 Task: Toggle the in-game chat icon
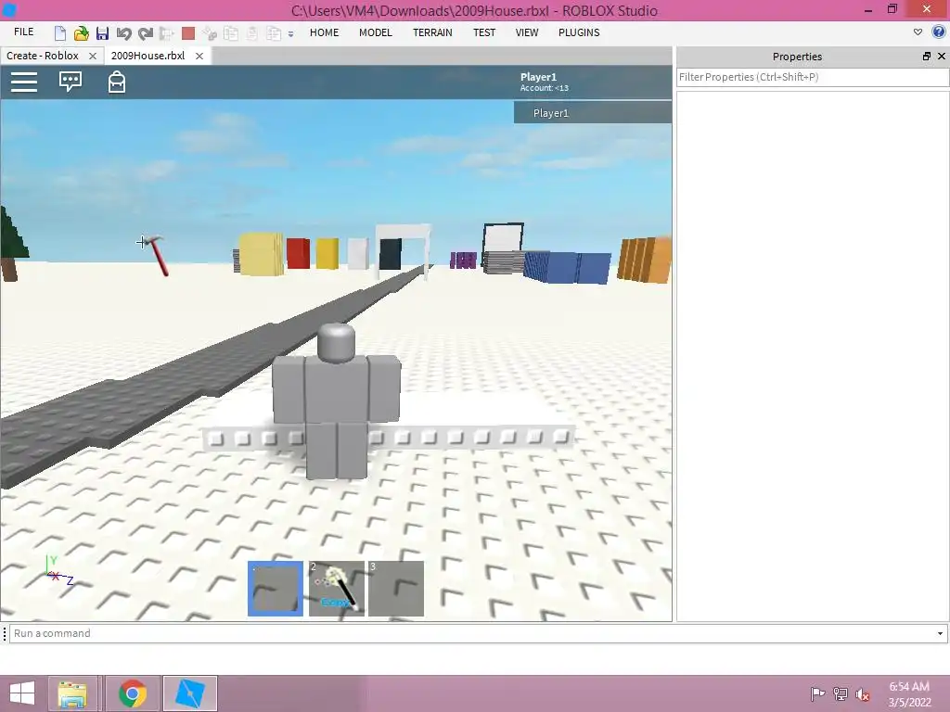tap(71, 82)
